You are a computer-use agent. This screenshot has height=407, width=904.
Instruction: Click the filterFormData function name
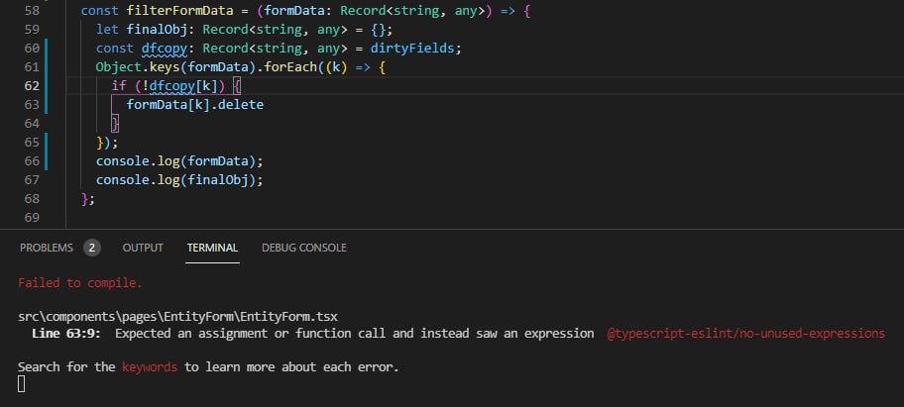point(179,11)
